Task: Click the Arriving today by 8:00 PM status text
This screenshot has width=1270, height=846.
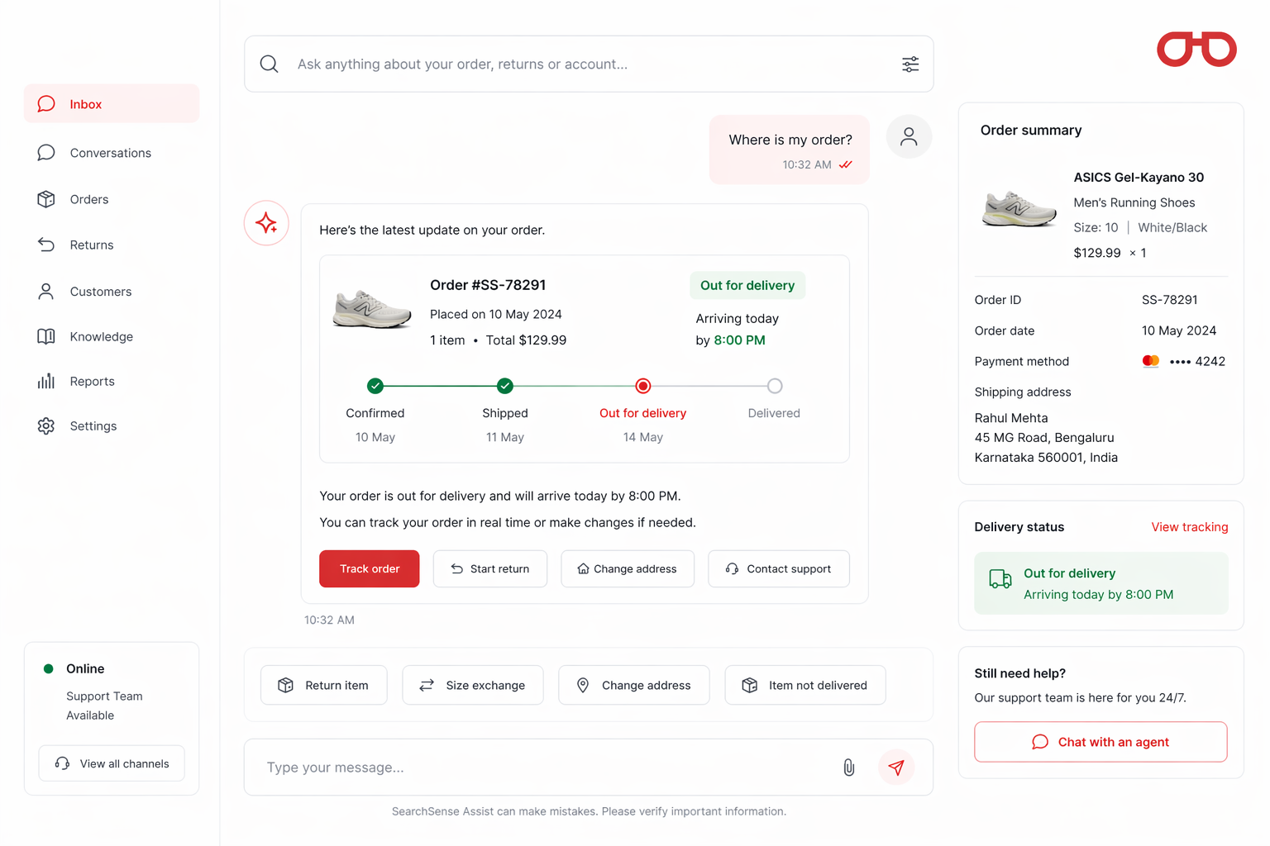Action: point(1099,595)
